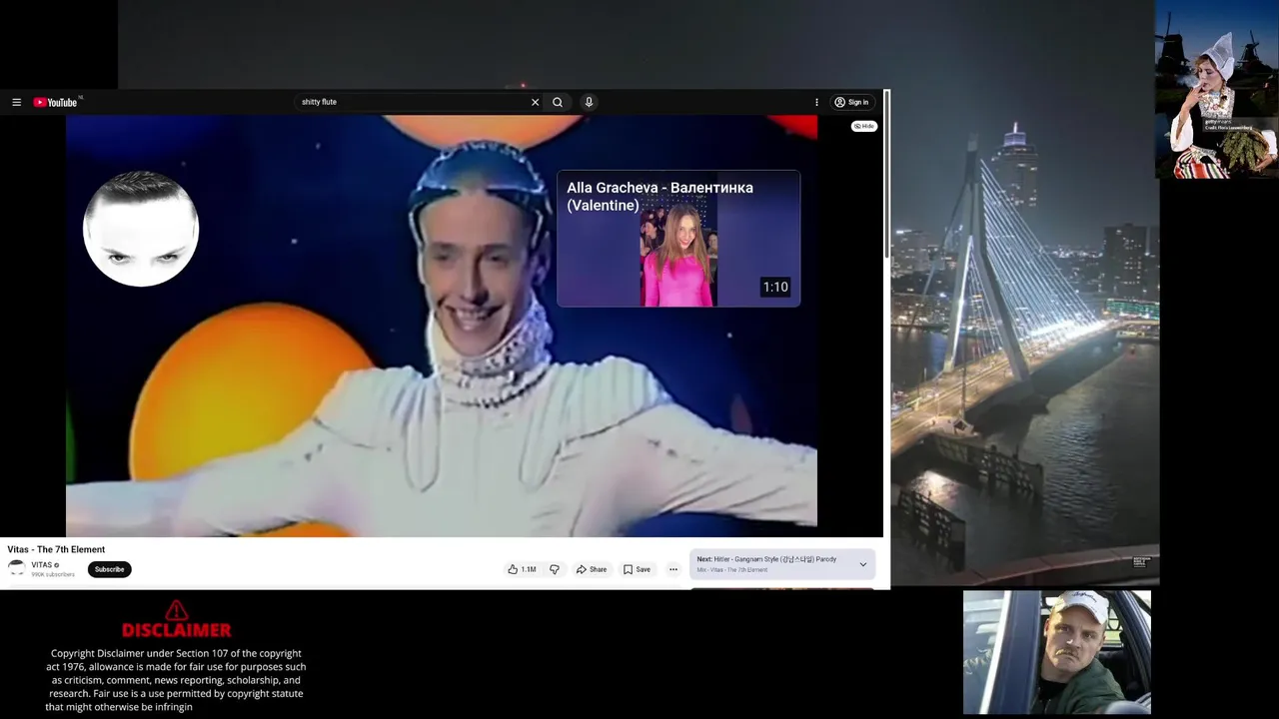This screenshot has height=719, width=1279.
Task: Open the VITAS channel name link
Action: 42,565
